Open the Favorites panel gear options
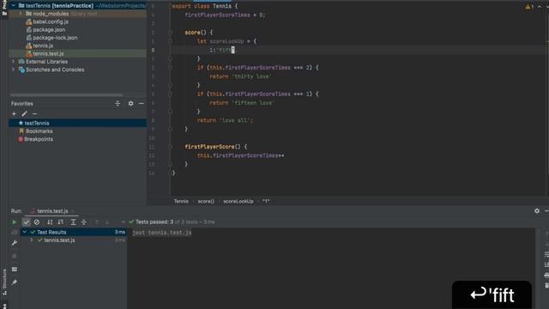The height and width of the screenshot is (309, 549). (130, 103)
